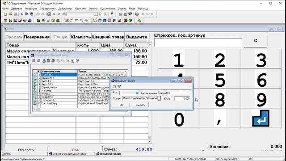Open the Действия menu
286x161 pixels.
coord(17,8)
